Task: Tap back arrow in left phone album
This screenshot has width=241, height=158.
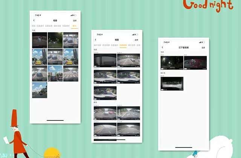Action: point(34,20)
